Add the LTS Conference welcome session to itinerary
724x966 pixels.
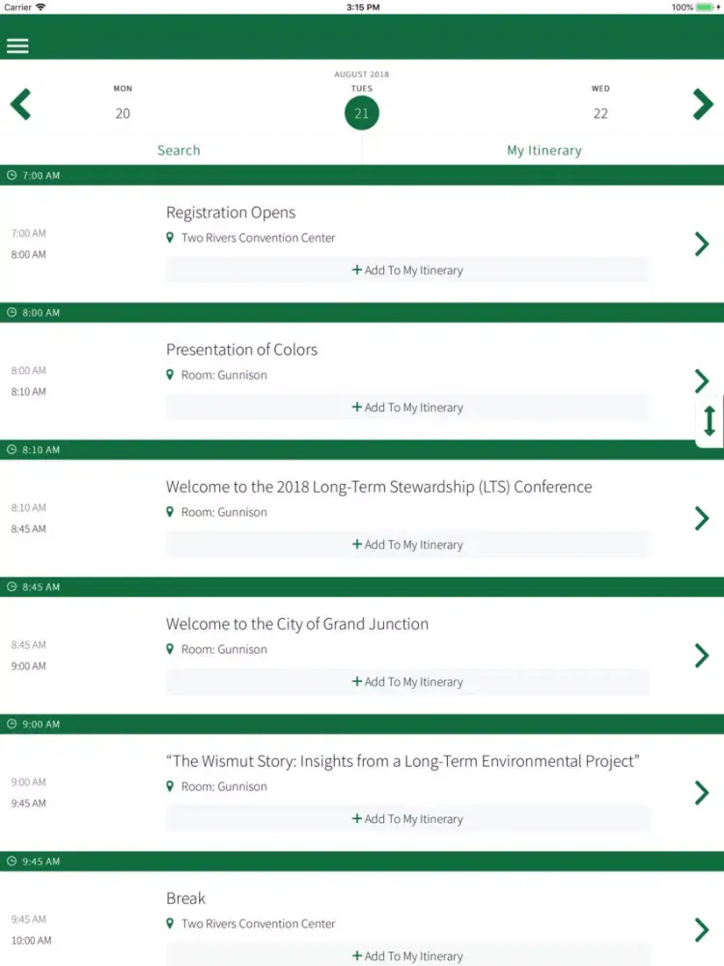click(x=407, y=544)
